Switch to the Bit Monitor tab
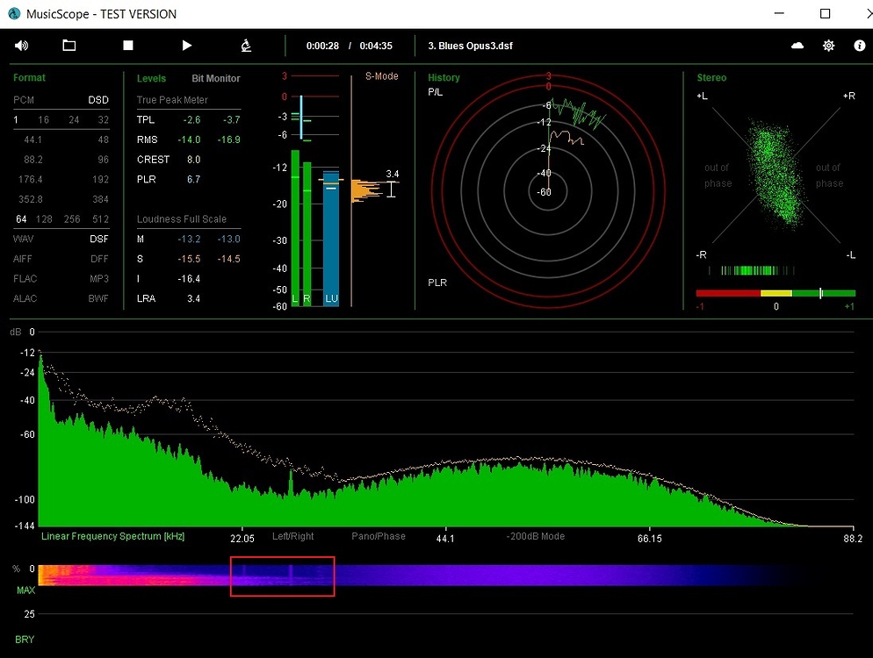The image size is (873, 658). [216, 78]
